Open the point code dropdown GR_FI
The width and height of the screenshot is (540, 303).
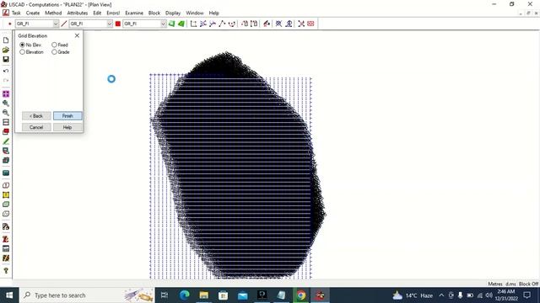coord(56,24)
